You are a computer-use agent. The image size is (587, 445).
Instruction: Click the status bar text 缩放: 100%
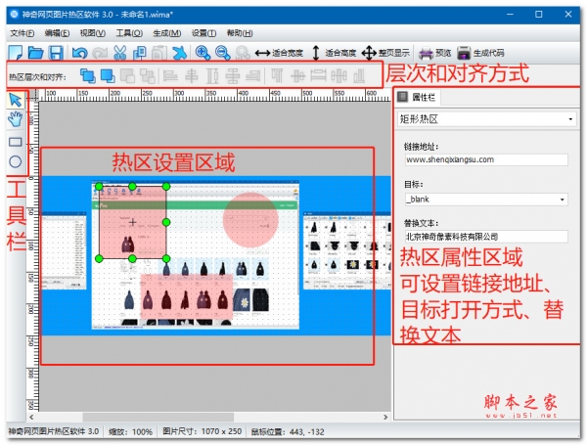tap(131, 432)
